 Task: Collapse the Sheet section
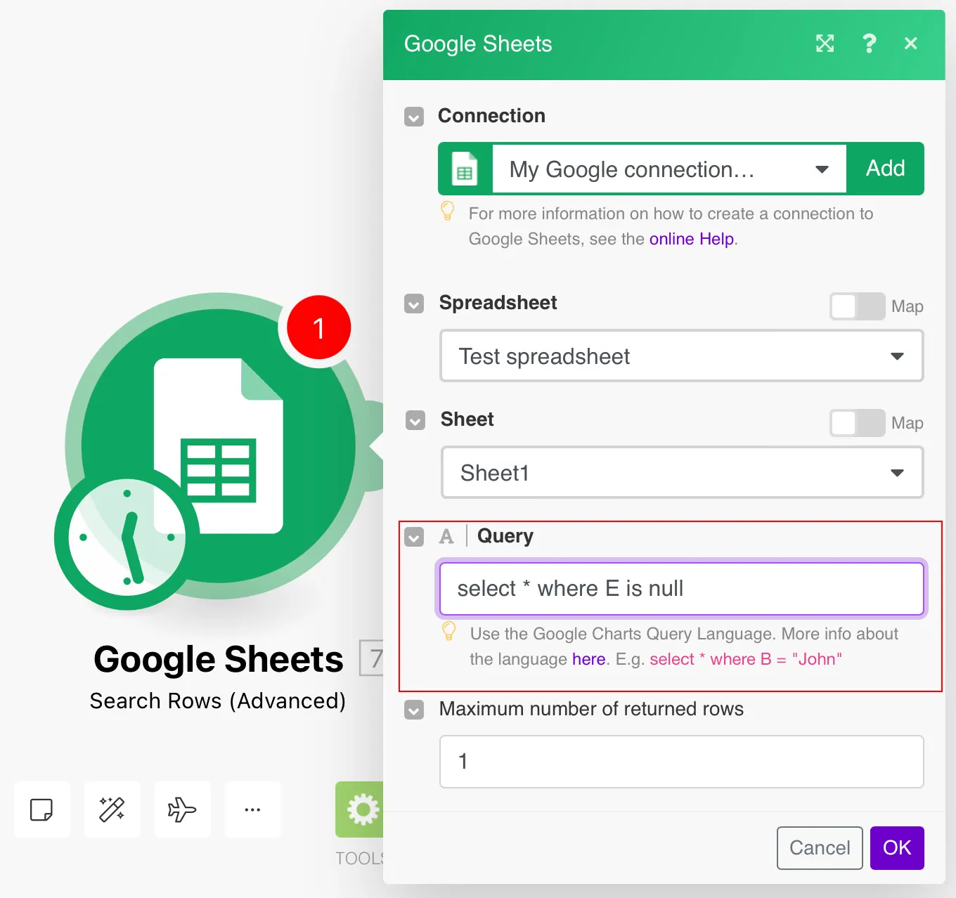click(x=415, y=420)
